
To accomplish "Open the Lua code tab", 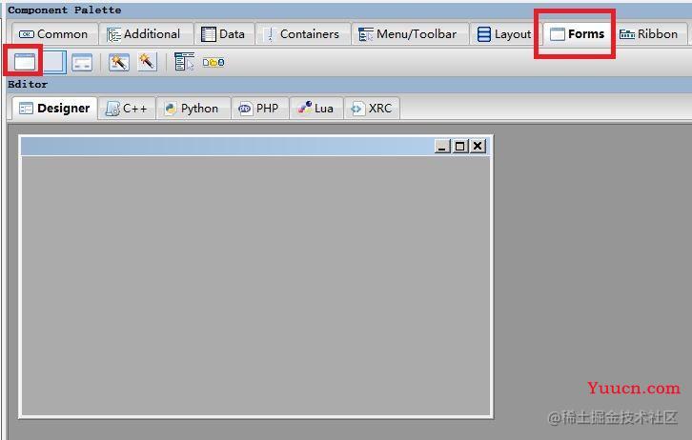I will click(x=316, y=108).
